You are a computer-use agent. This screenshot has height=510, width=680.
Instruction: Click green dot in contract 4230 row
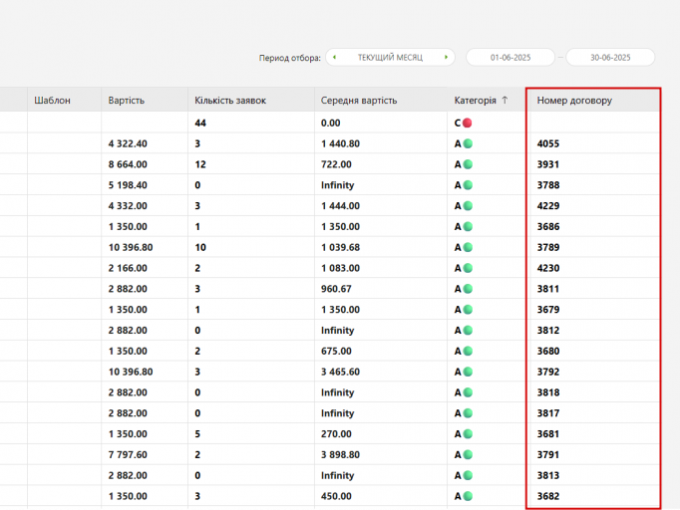coord(468,268)
